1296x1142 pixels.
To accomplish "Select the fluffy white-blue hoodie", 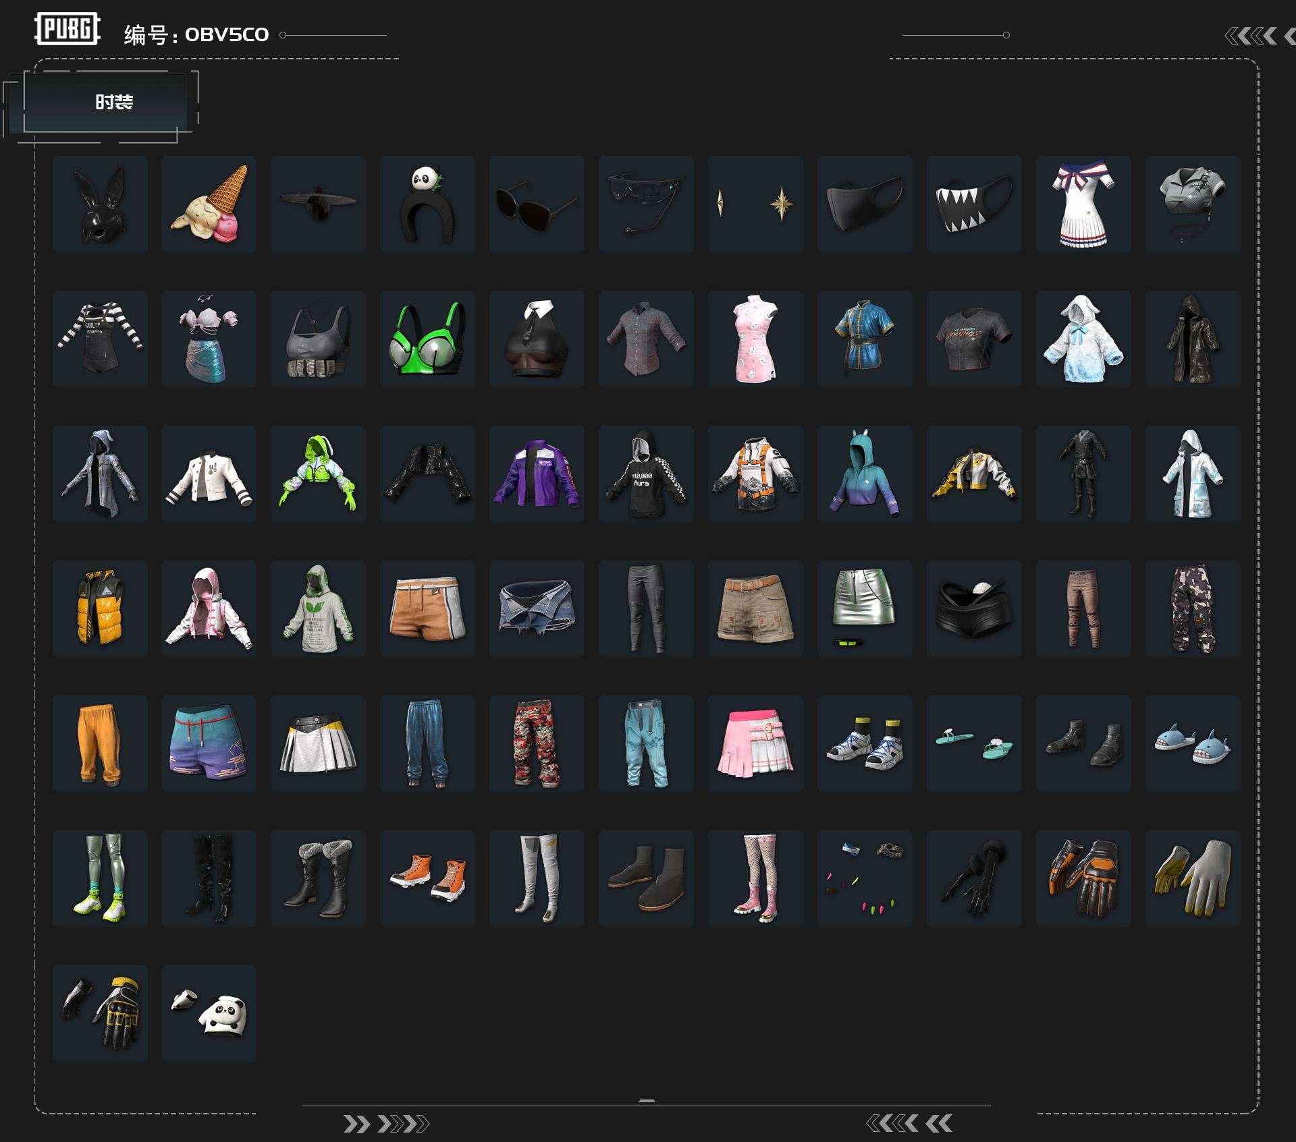I will pyautogui.click(x=1083, y=339).
